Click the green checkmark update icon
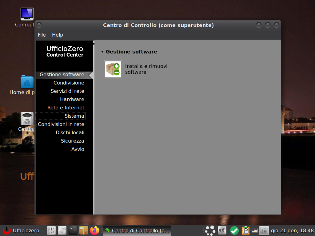Image resolution: width=315 pixels, height=236 pixels. [x=234, y=230]
